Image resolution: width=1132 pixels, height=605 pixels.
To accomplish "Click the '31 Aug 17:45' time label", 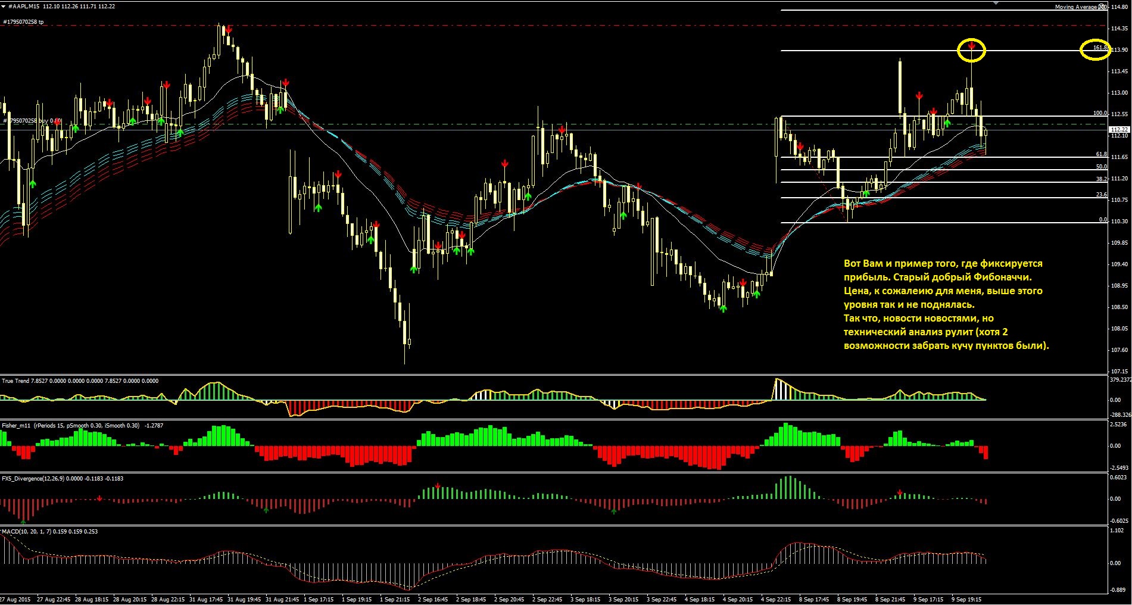I will click(206, 600).
